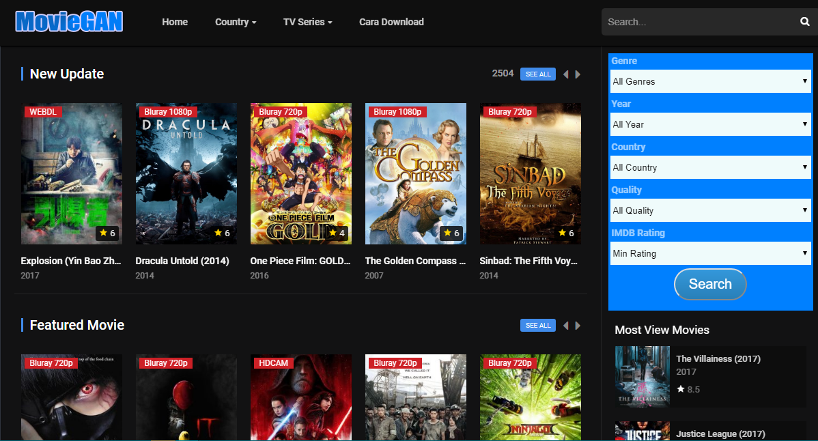Click rating badge on One Piece Film Gold
Viewport: 818px width, 441px height.
(337, 233)
